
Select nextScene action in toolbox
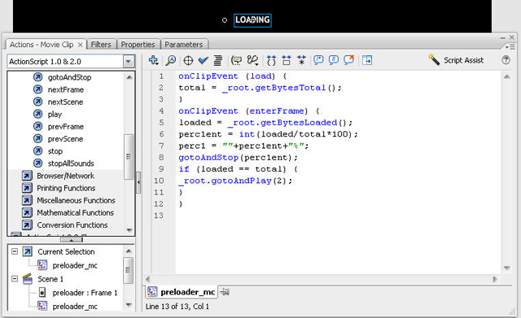[x=65, y=102]
